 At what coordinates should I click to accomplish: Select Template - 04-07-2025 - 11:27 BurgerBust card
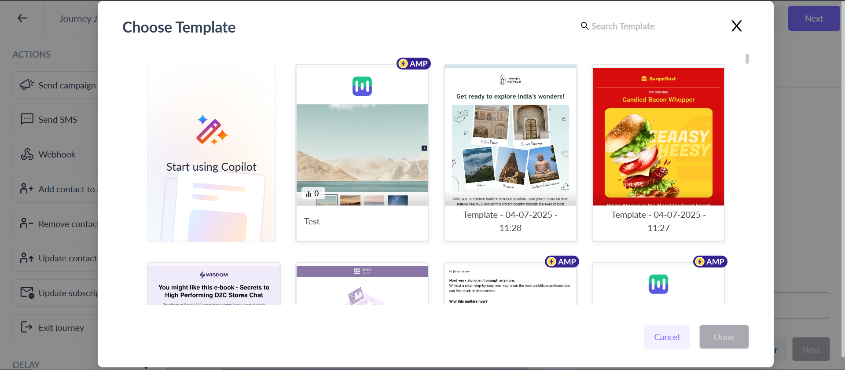[x=658, y=153]
